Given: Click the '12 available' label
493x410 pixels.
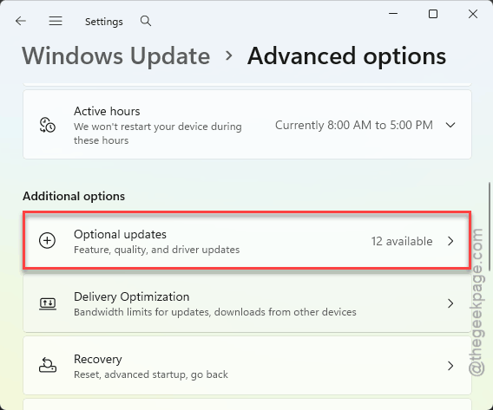Looking at the screenshot, I should coord(402,242).
